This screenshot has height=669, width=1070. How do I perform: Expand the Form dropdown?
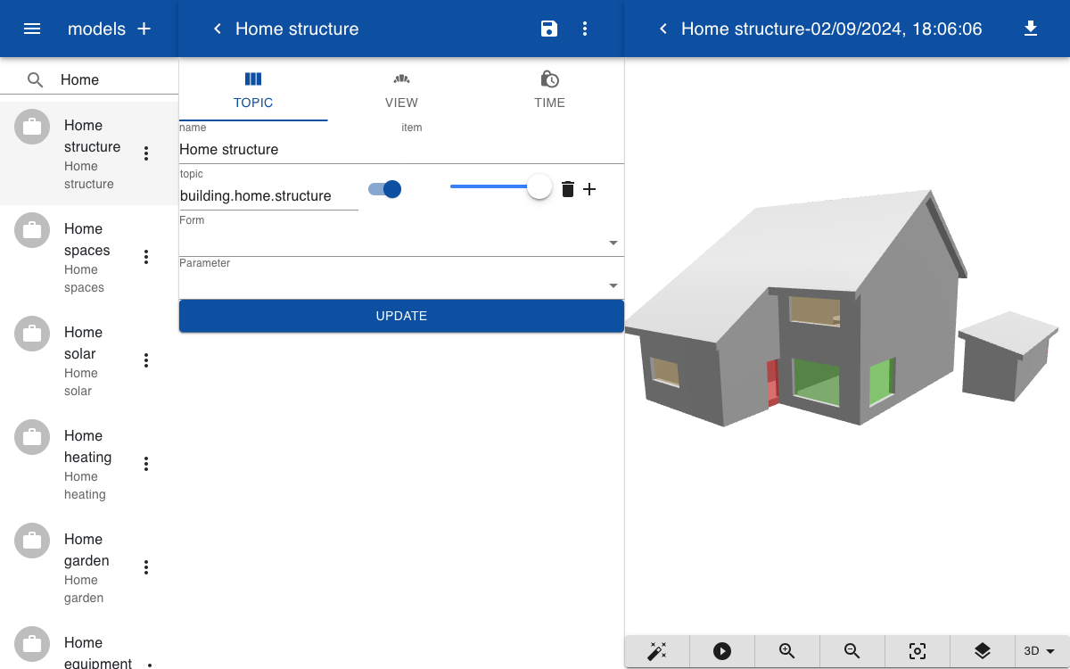pyautogui.click(x=401, y=242)
